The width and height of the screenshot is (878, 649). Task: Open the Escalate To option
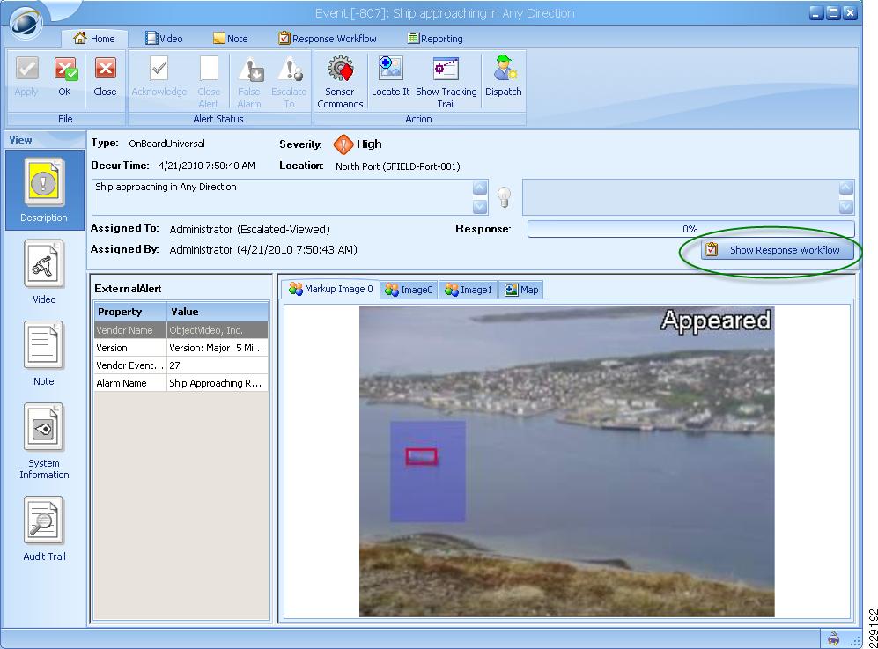(289, 82)
